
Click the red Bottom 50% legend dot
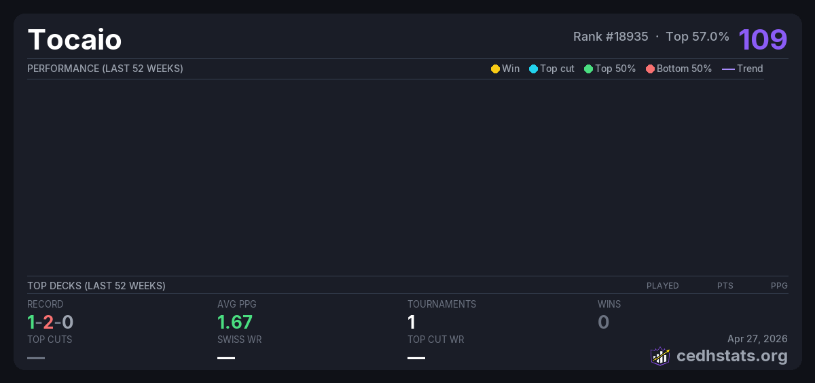click(650, 69)
